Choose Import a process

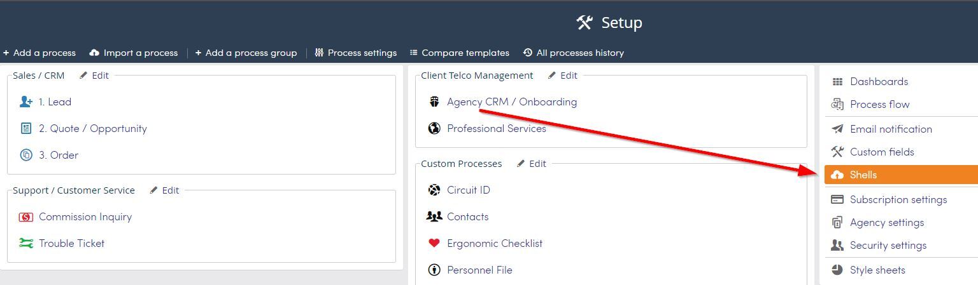point(134,53)
